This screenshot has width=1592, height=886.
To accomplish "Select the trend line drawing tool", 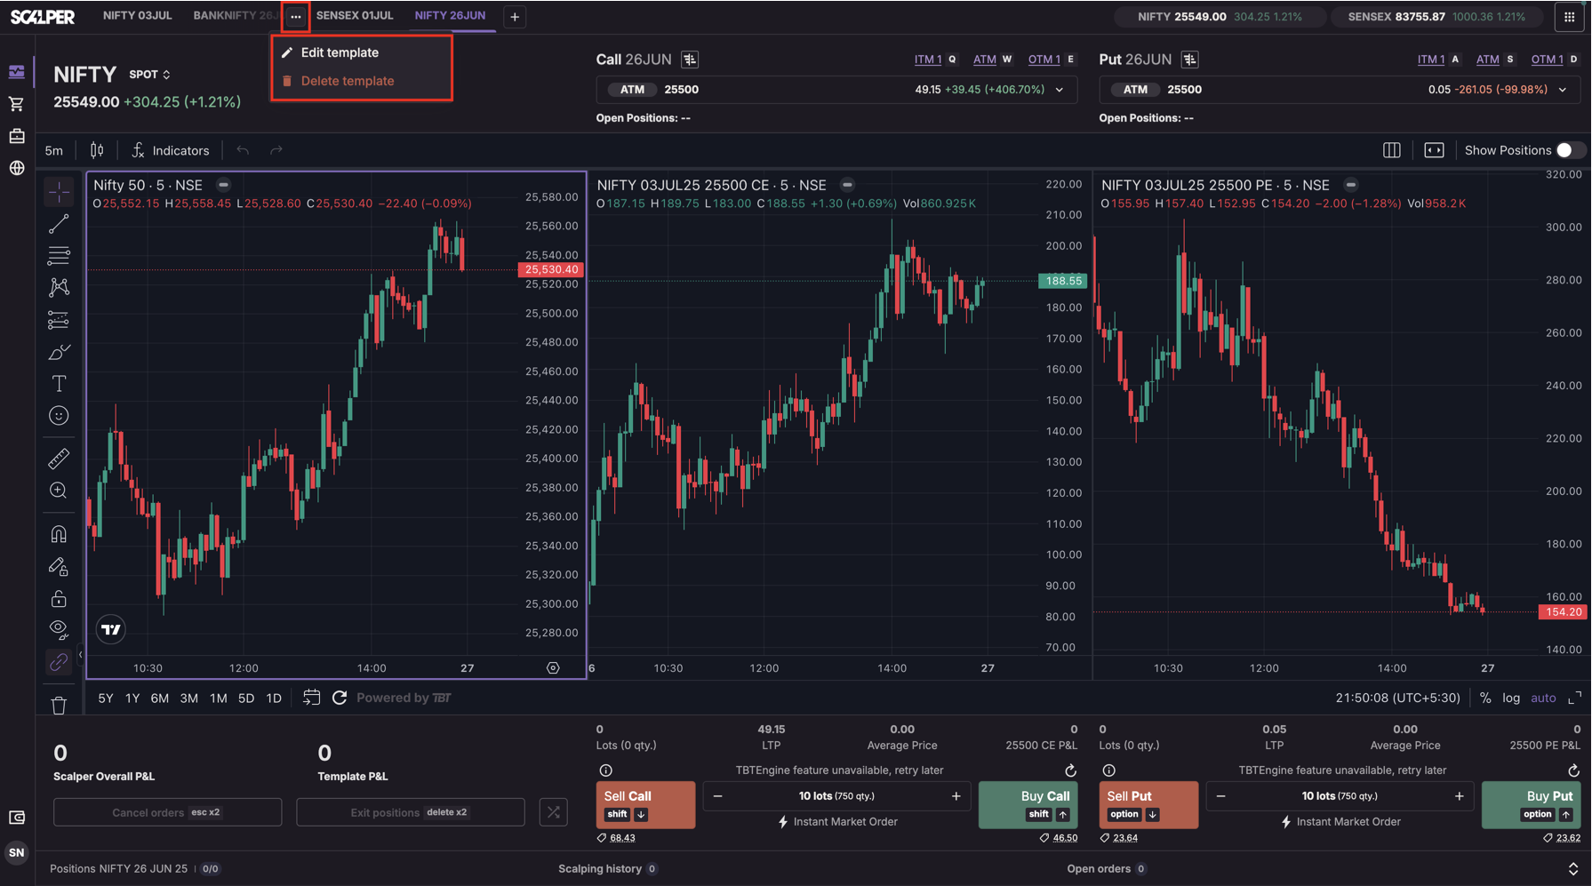I will click(x=59, y=224).
